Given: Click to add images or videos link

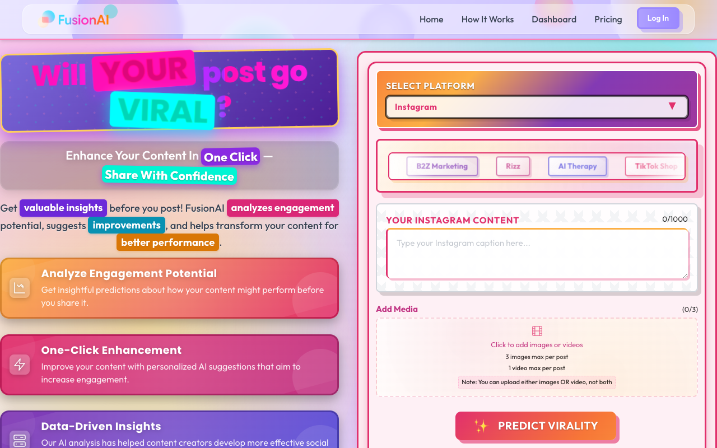Looking at the screenshot, I should [x=537, y=345].
